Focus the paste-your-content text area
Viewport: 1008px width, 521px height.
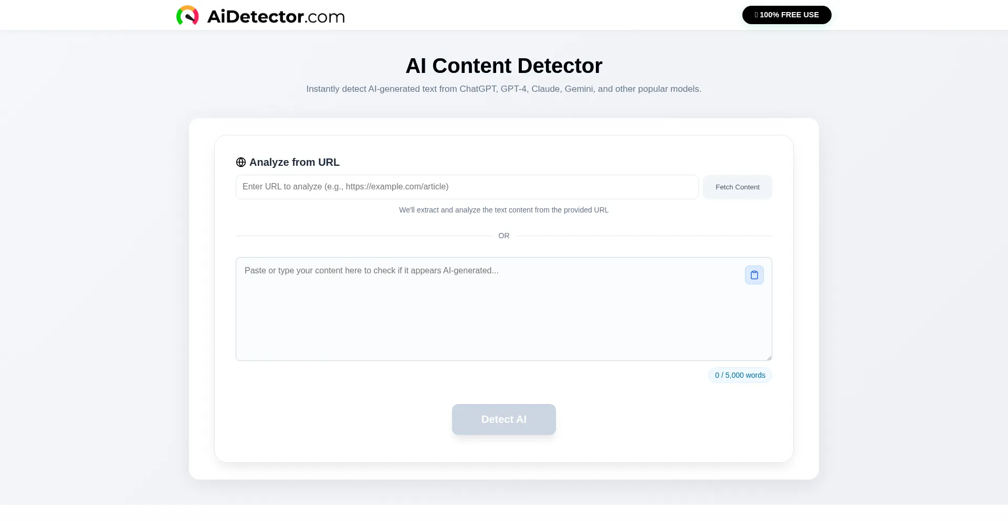tap(488, 315)
